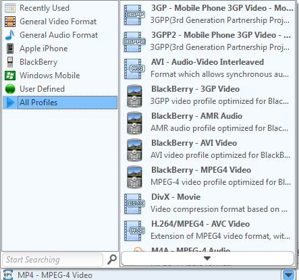Click the blue All Profiles arrow icon
Screen dimensions: 299x280
[11, 103]
